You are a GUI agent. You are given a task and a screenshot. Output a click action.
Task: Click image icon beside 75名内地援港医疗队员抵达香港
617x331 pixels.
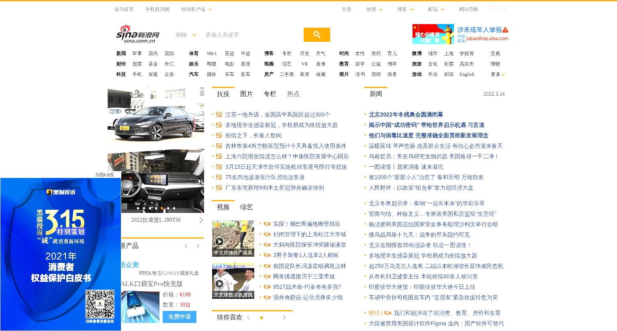[219, 177]
